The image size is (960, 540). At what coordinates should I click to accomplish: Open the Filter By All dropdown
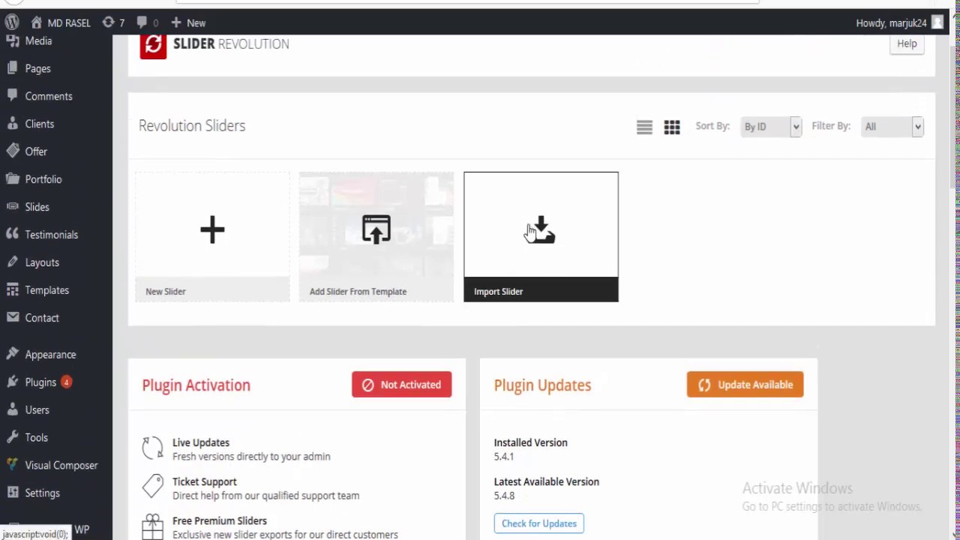(892, 127)
